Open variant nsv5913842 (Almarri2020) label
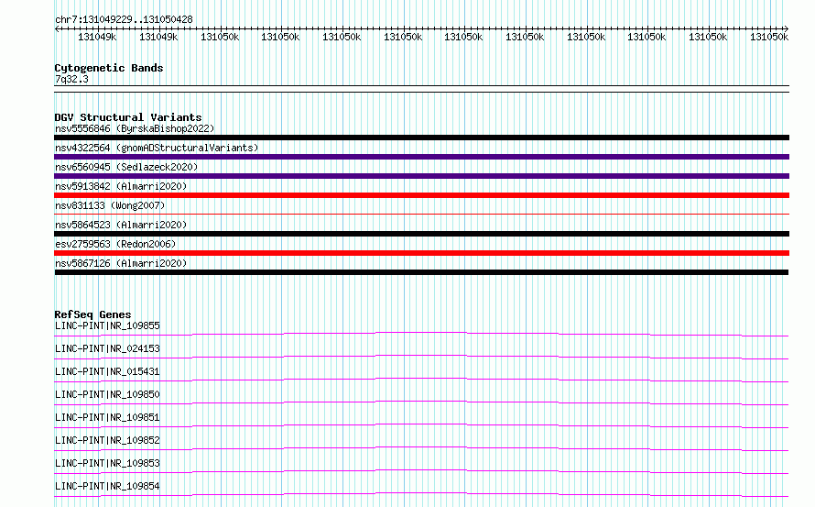 click(121, 186)
